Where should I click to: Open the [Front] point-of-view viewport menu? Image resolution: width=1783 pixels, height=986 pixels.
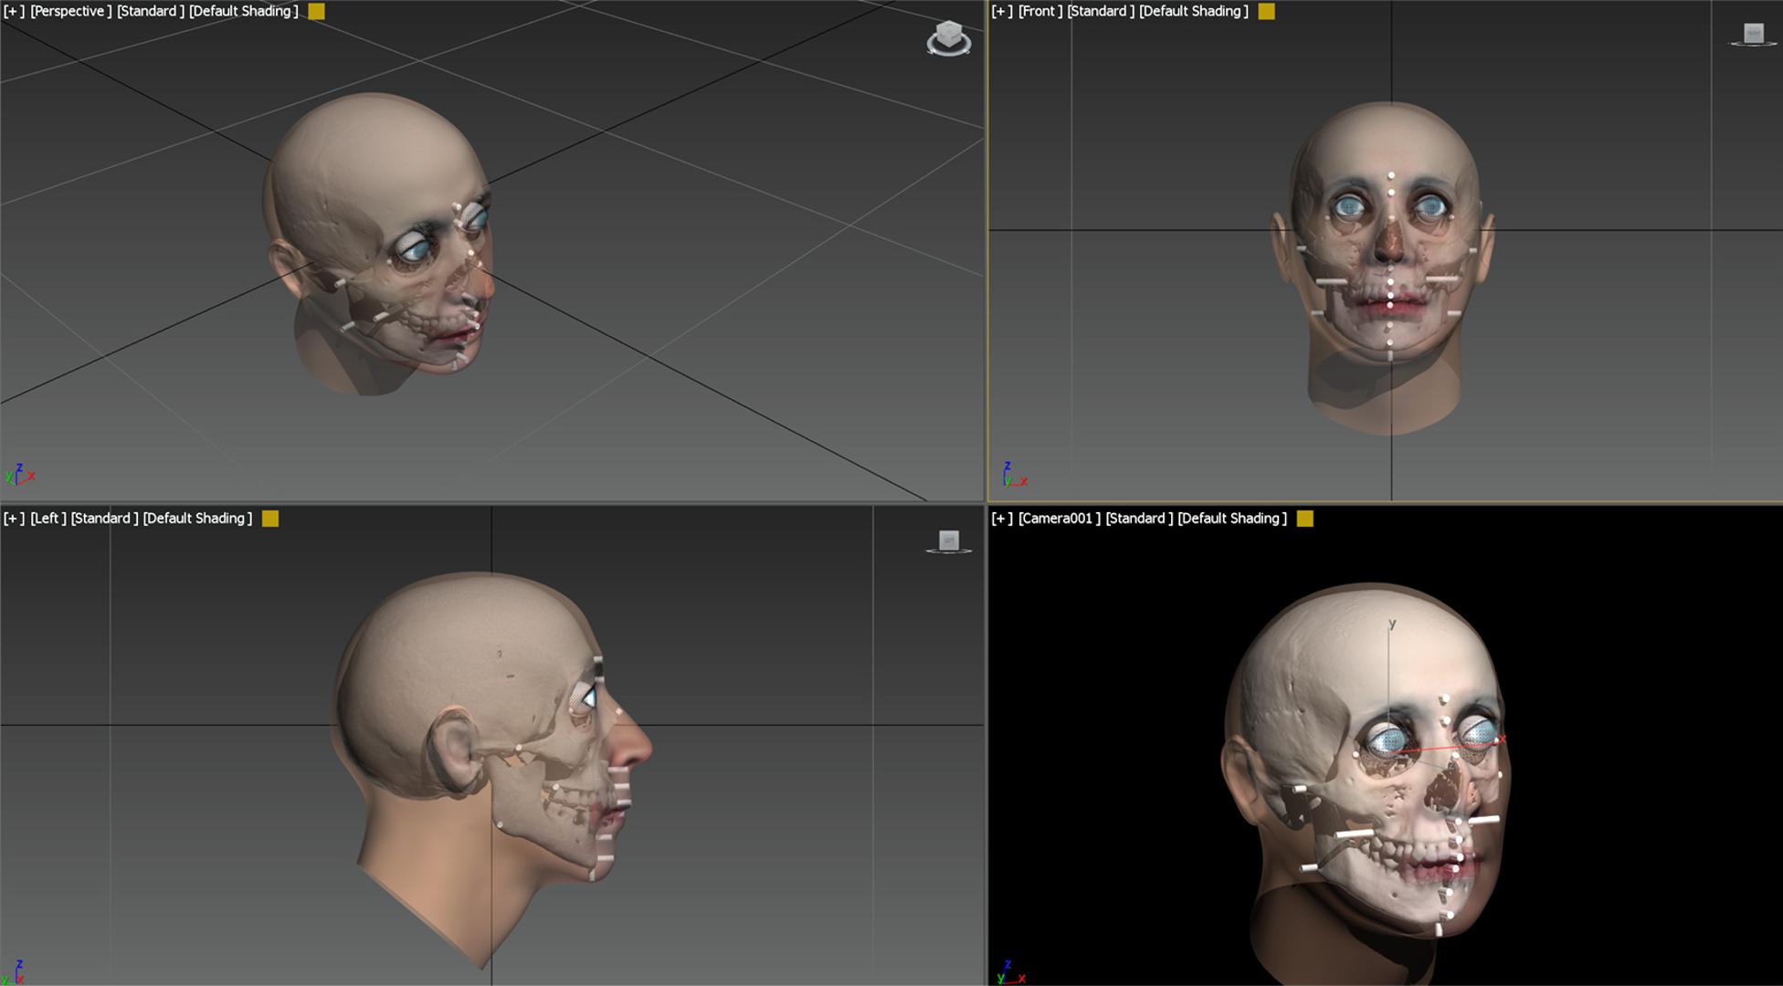point(1039,12)
